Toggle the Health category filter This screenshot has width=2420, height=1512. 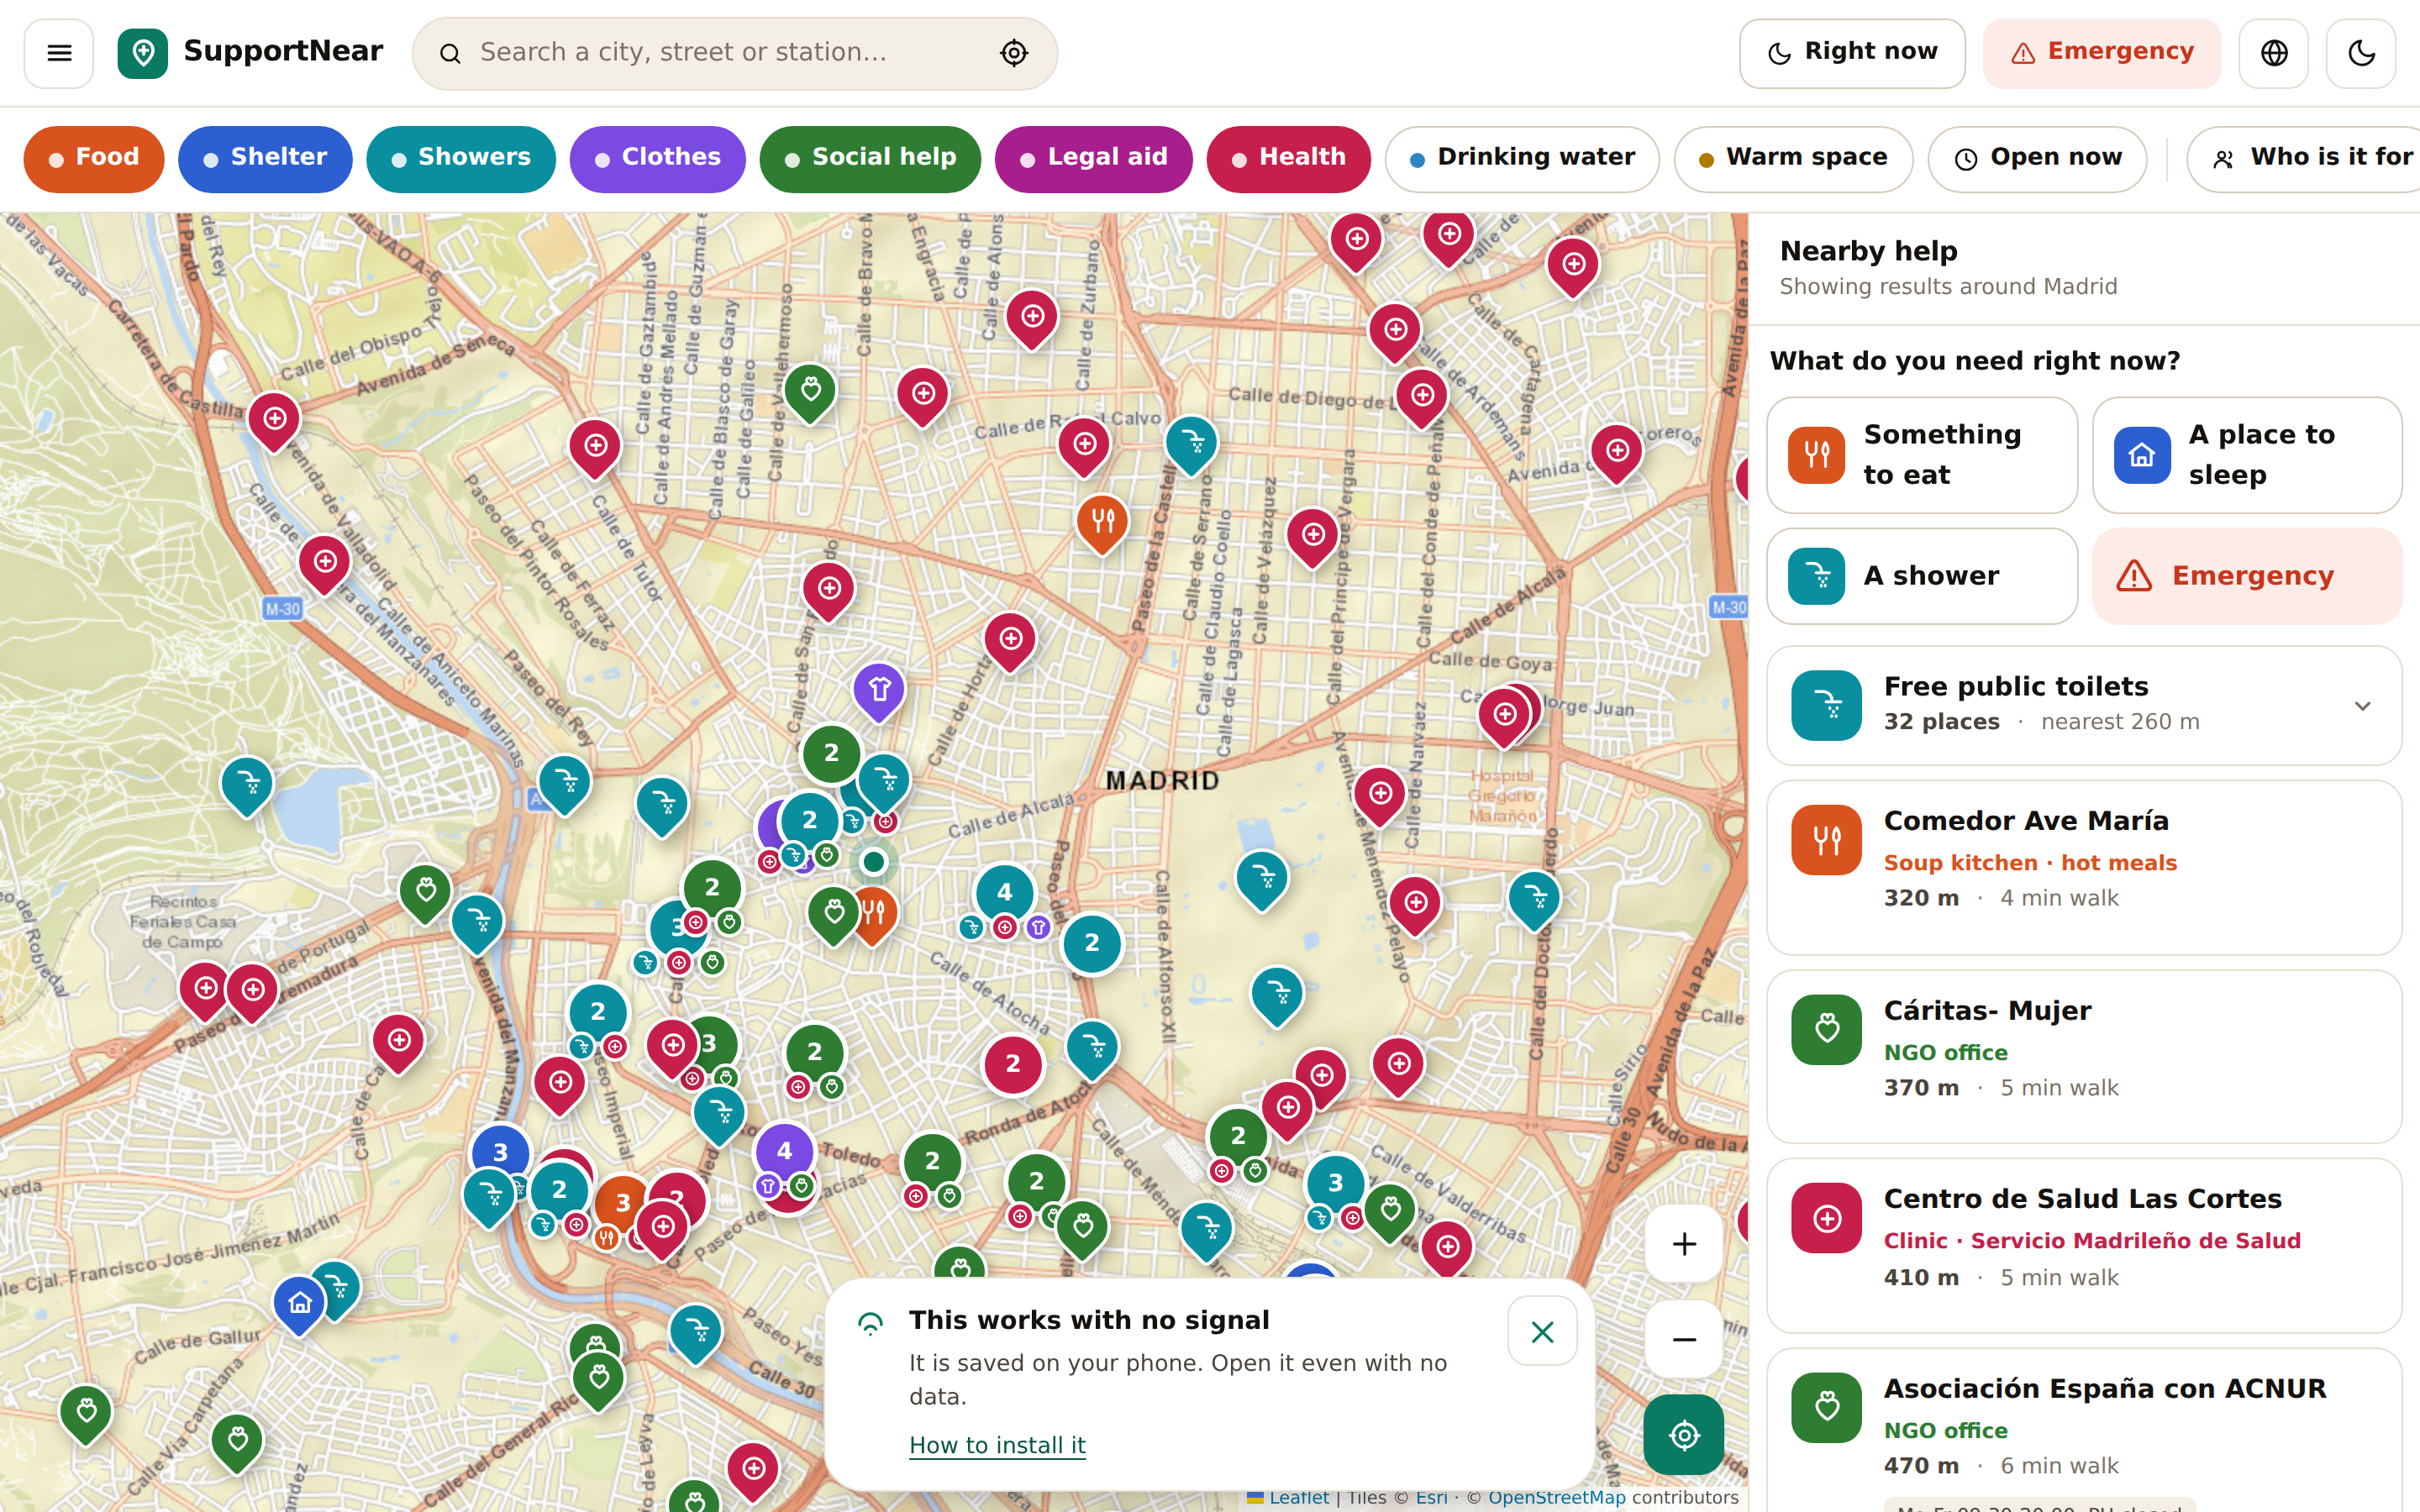pyautogui.click(x=1289, y=158)
